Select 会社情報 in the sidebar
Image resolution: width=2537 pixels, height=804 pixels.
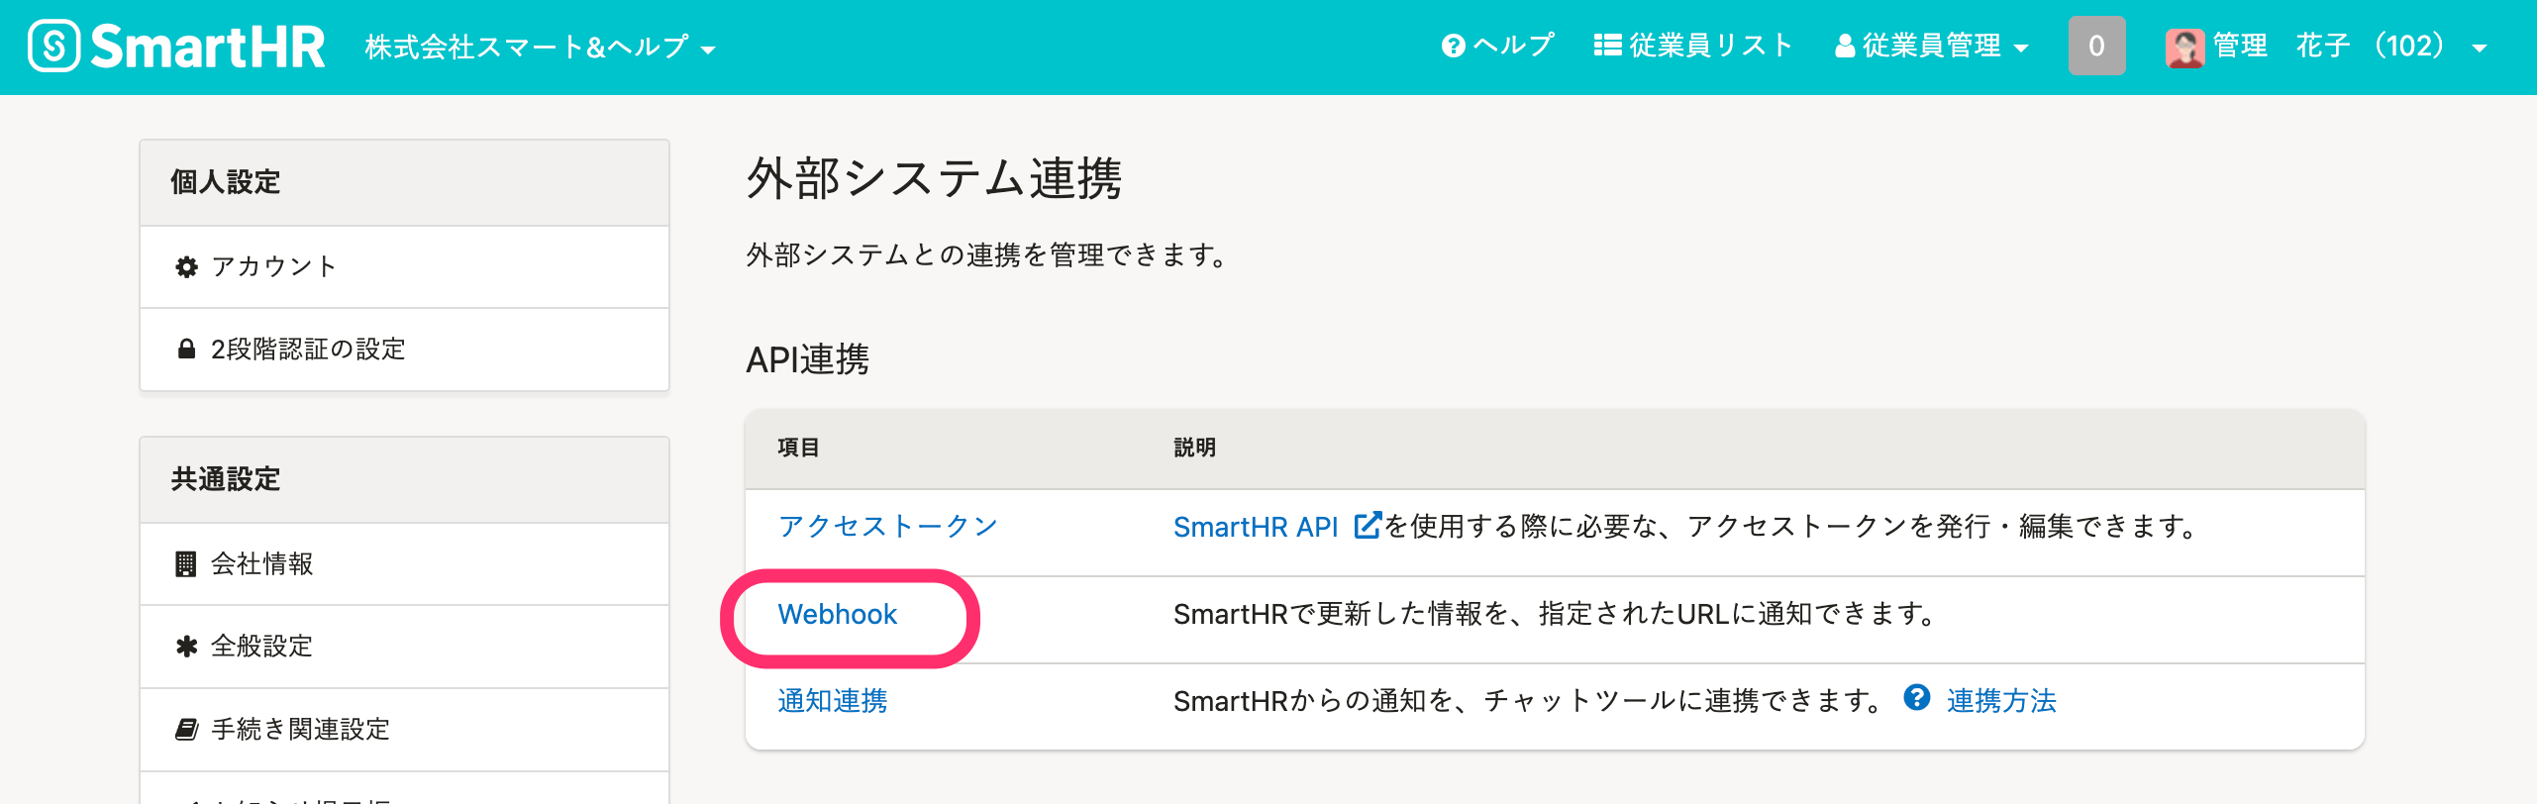tap(405, 563)
